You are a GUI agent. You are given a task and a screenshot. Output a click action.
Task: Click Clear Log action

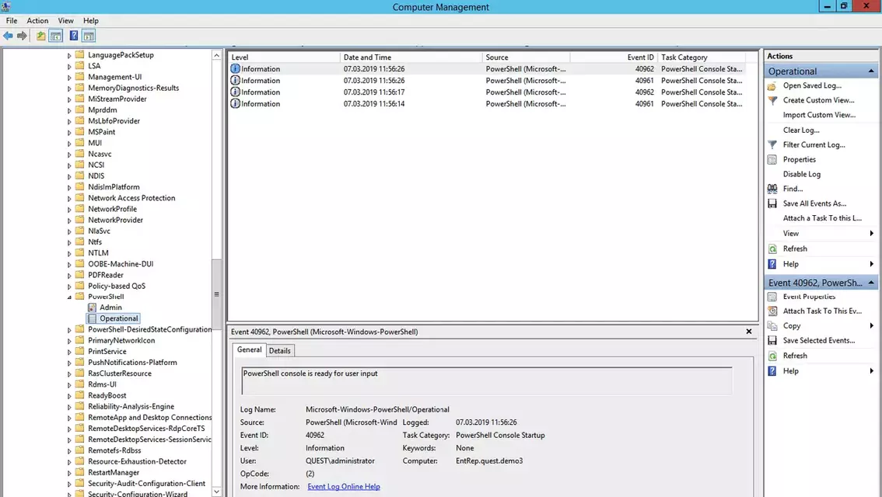[x=801, y=130]
